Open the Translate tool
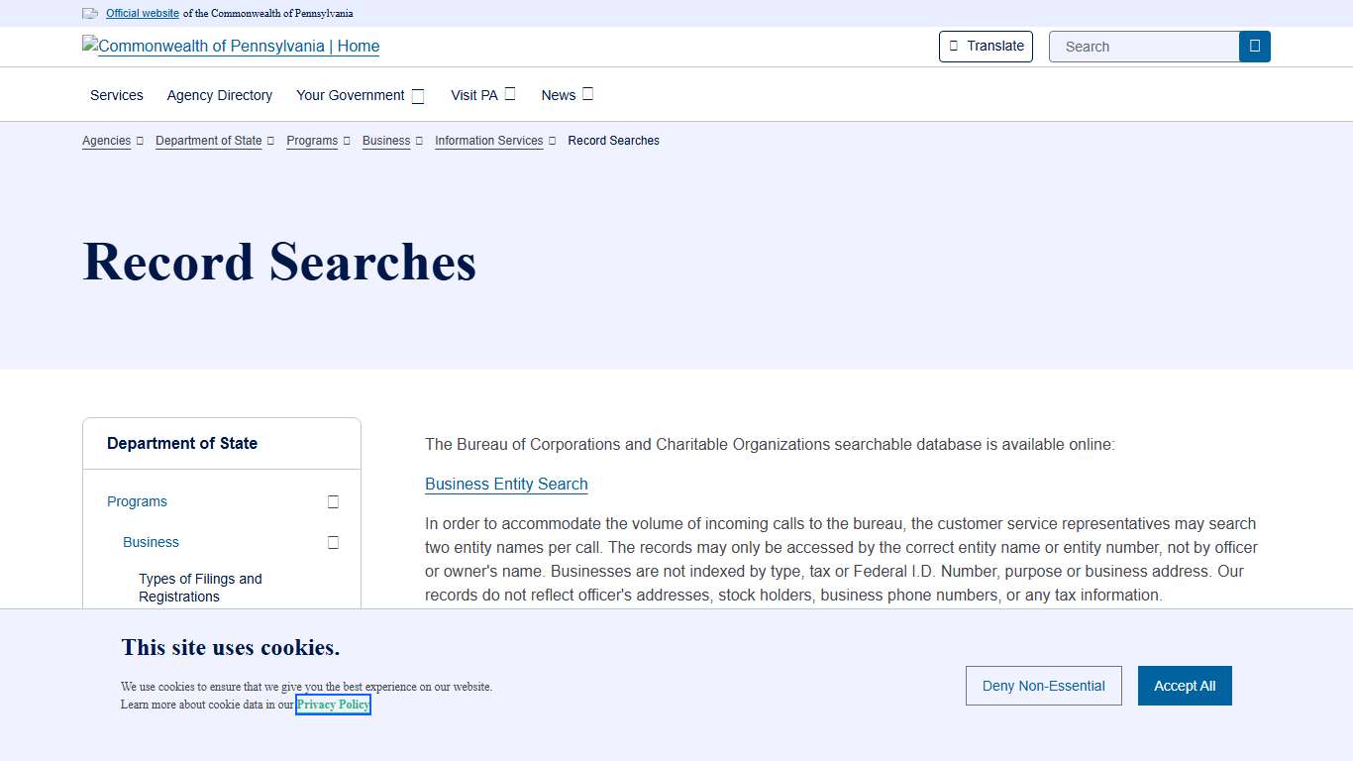The image size is (1353, 761). [x=986, y=46]
